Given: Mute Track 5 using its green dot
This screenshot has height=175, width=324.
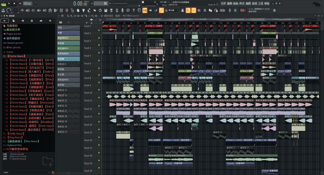Looking at the screenshot, I should point(99,60).
